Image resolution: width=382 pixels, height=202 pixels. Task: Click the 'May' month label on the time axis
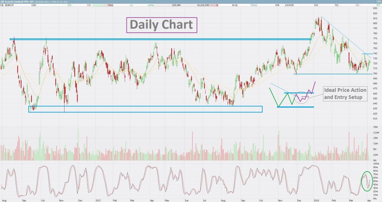tap(167, 201)
